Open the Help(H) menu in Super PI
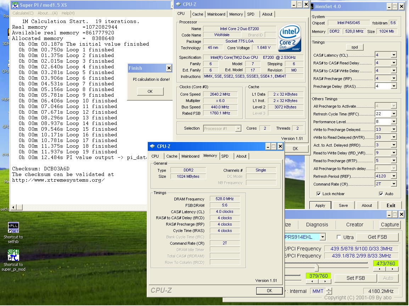Image resolution: width=409 pixels, height=306 pixels. (68, 13)
